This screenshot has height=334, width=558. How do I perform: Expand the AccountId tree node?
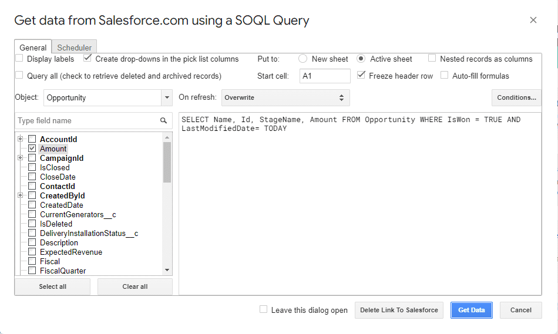coord(21,139)
